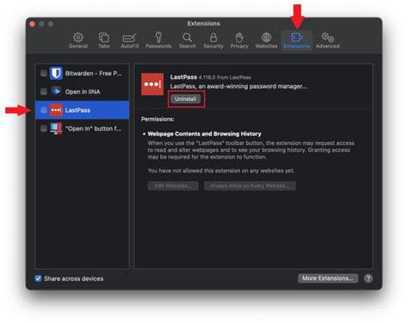Enable the Open in IINA checkbox
The width and height of the screenshot is (408, 324).
(44, 91)
